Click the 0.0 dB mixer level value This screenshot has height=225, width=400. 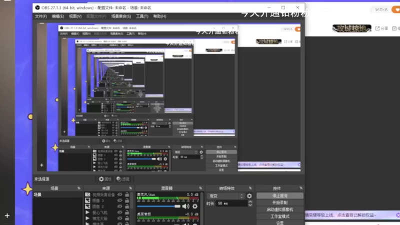[192, 194]
